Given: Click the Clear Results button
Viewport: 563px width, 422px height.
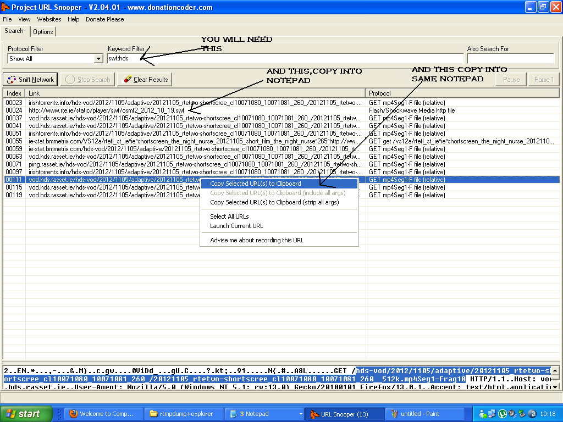Looking at the screenshot, I should 145,79.
